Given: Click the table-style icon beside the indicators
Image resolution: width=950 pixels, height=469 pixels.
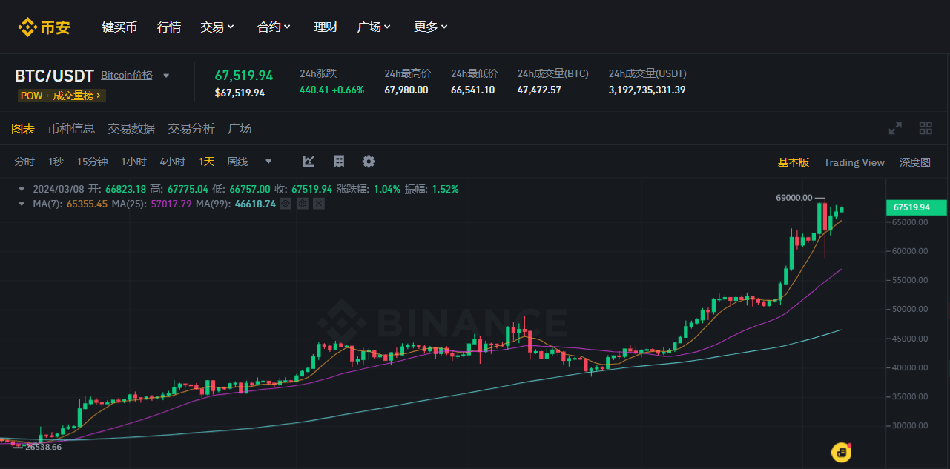Looking at the screenshot, I should [x=339, y=162].
